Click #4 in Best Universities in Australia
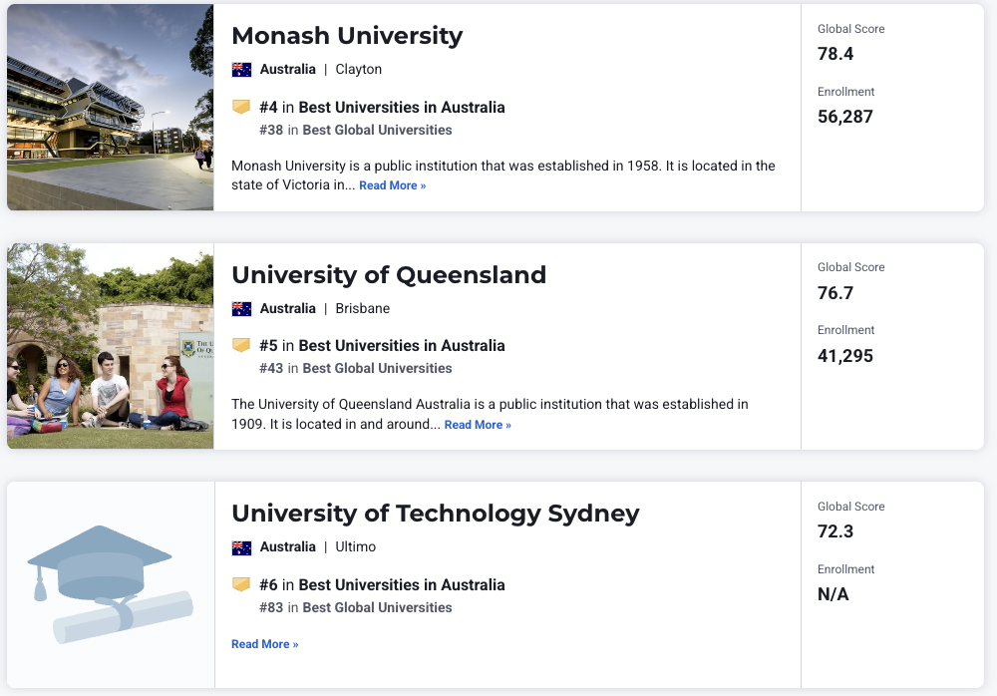The height and width of the screenshot is (696, 997). (382, 108)
